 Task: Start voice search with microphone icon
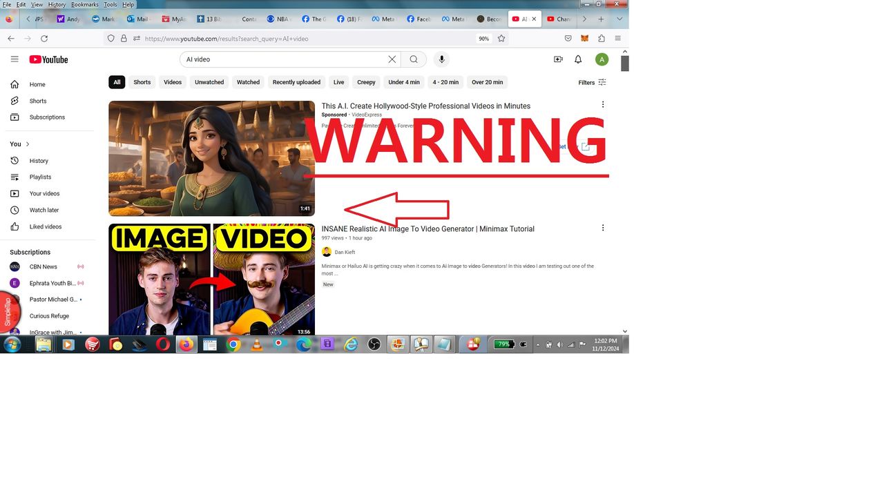441,59
